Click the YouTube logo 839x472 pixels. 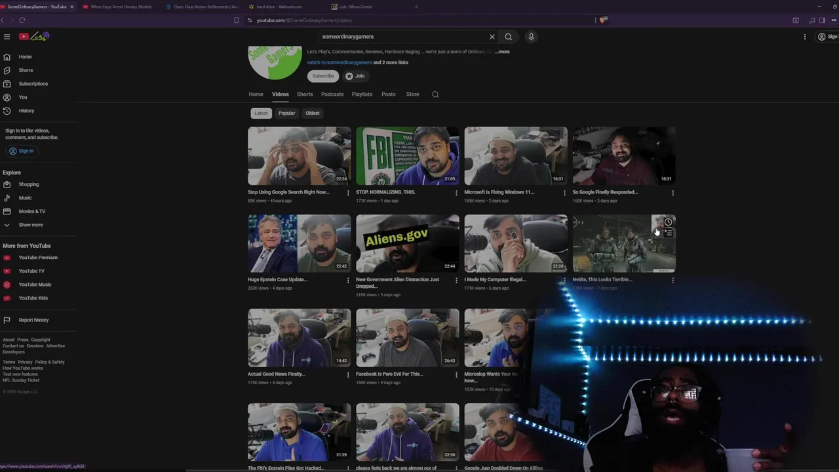(34, 36)
